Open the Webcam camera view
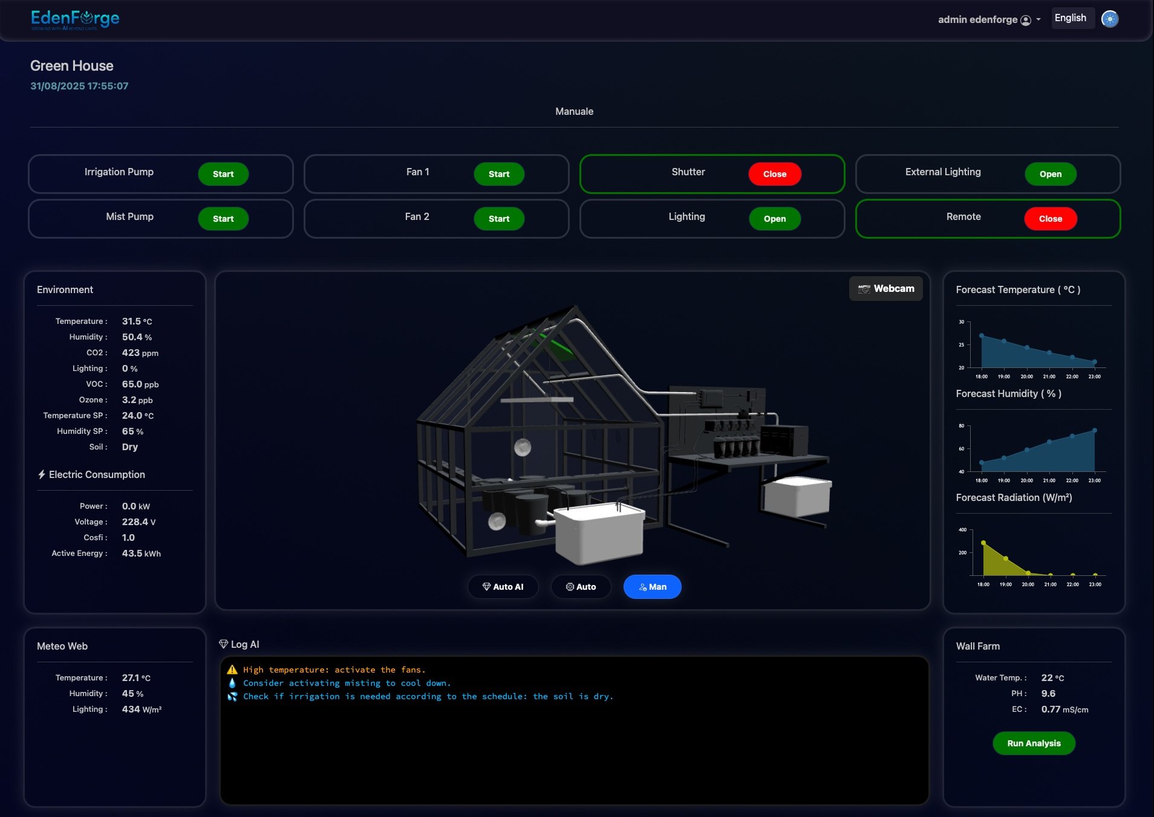The width and height of the screenshot is (1154, 817). point(885,289)
